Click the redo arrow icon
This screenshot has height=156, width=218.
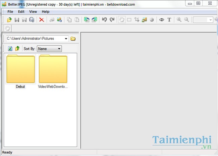112,20
